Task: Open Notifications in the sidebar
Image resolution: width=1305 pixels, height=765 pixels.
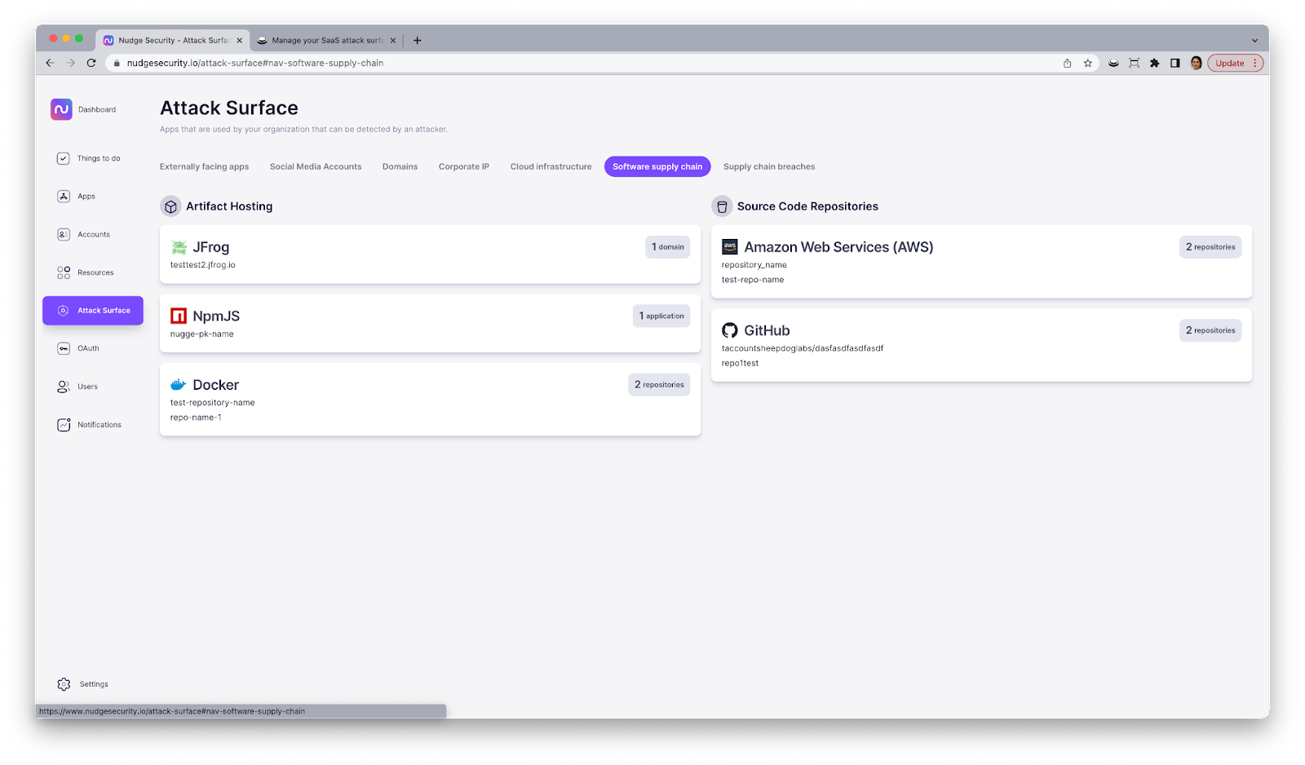Action: (63, 424)
